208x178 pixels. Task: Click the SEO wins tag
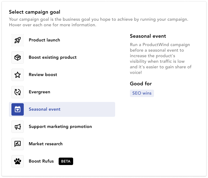pyautogui.click(x=142, y=93)
